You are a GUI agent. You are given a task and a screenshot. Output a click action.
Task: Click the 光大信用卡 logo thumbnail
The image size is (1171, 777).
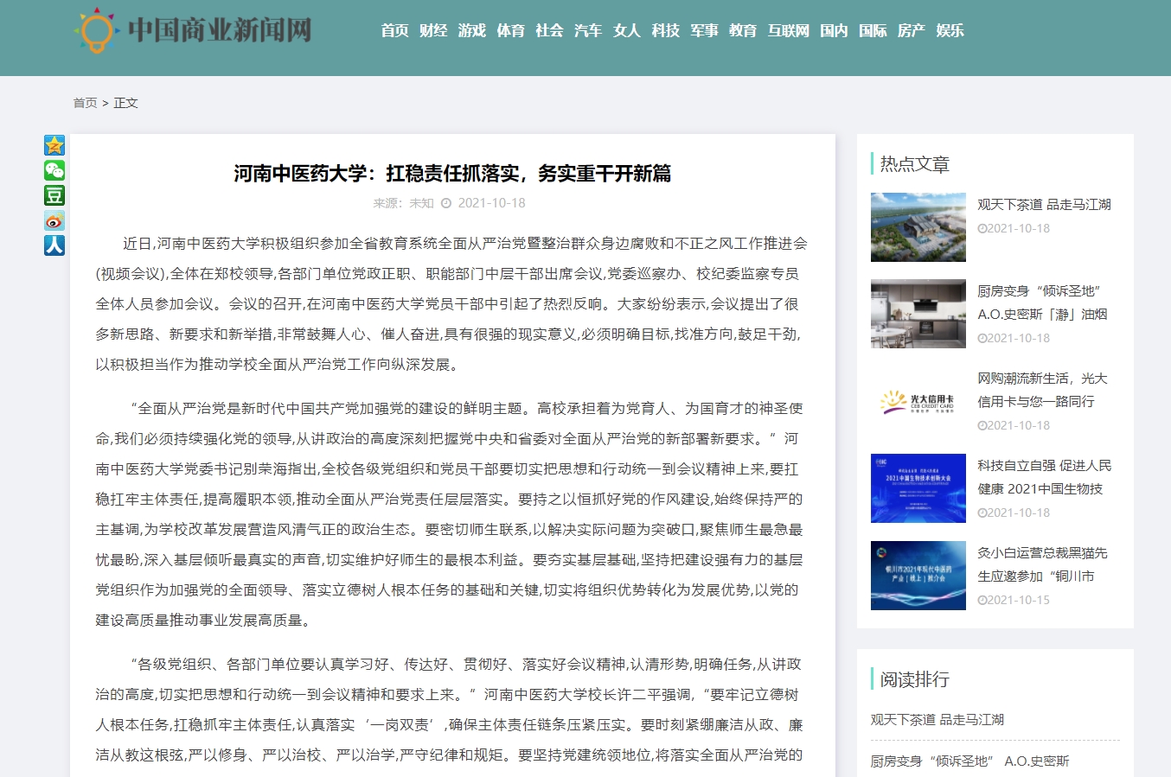[918, 401]
